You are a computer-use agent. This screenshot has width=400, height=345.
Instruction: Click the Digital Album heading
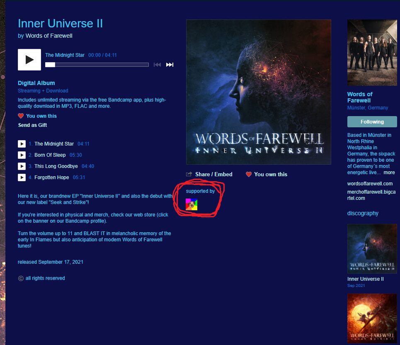coord(36,83)
